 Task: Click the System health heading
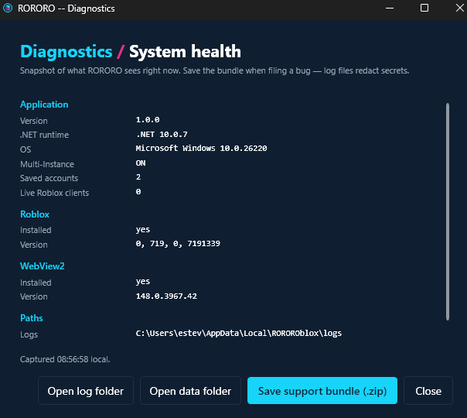(185, 52)
